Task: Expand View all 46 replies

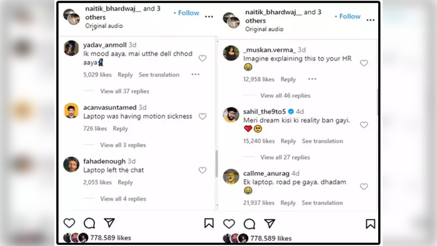Action: click(285, 96)
